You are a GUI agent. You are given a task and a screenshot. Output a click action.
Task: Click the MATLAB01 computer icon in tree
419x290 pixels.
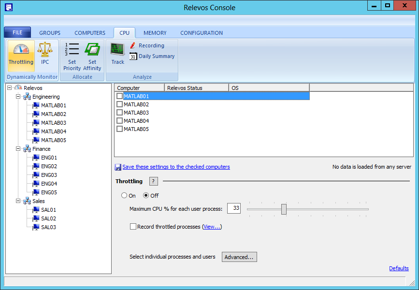pyautogui.click(x=36, y=105)
